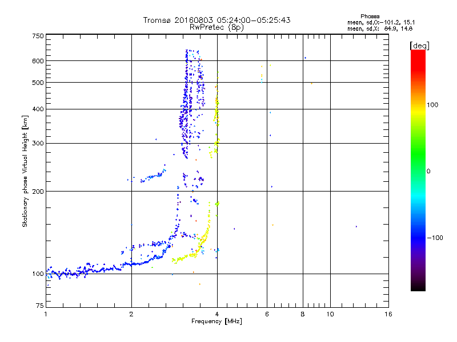457x342 pixels.
Task: Click the 'Stationary phase Virtual Height [km]' label
Action: click(x=25, y=172)
